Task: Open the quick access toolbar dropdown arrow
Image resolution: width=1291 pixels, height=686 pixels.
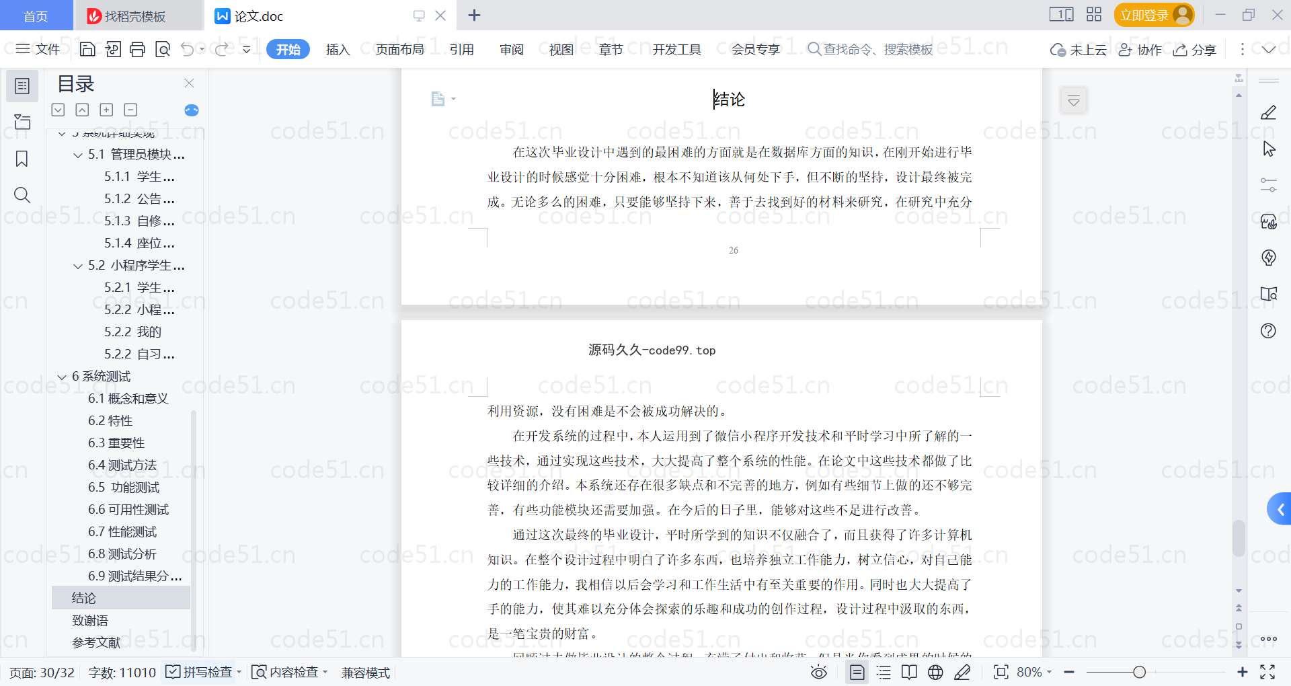Action: point(247,49)
